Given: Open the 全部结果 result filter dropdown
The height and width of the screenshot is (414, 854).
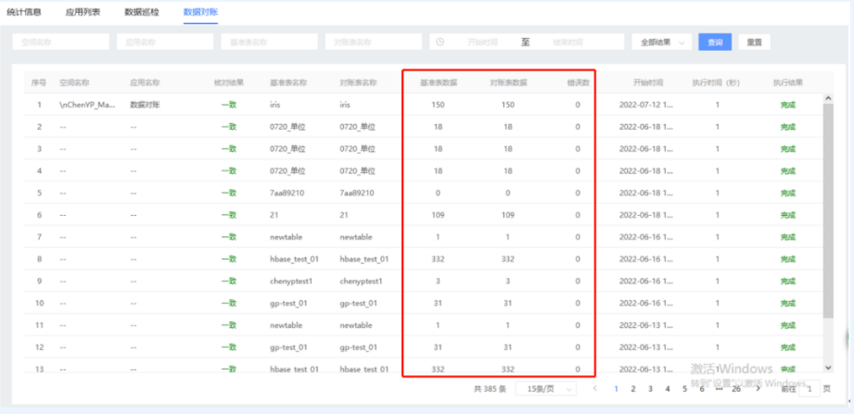Looking at the screenshot, I should 661,43.
